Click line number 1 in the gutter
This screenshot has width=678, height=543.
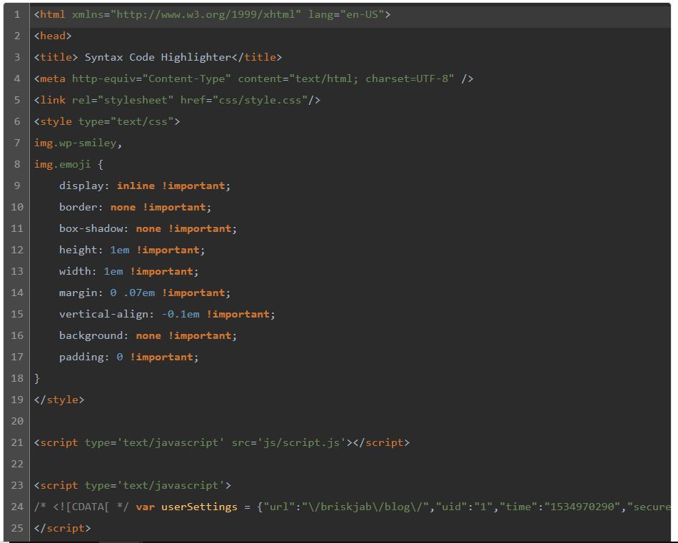[17, 15]
